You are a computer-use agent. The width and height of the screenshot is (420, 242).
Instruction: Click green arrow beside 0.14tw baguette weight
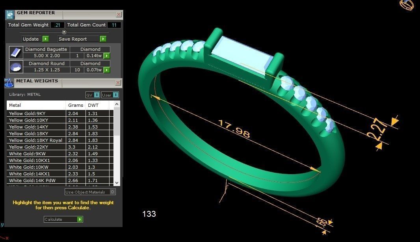(107, 56)
